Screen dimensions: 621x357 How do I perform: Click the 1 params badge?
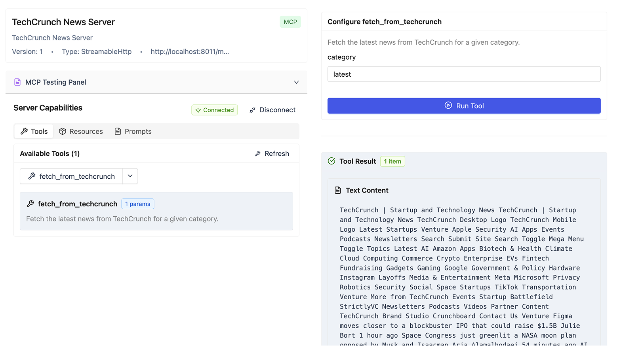pos(138,204)
